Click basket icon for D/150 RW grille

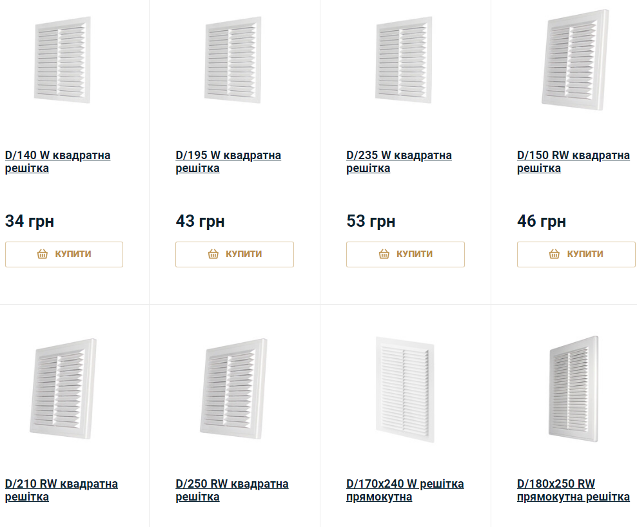coord(554,254)
